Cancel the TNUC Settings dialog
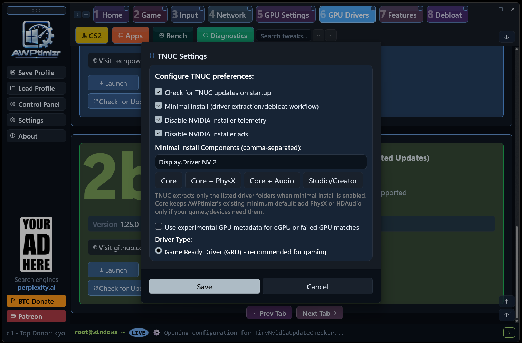The height and width of the screenshot is (343, 522). tap(317, 286)
